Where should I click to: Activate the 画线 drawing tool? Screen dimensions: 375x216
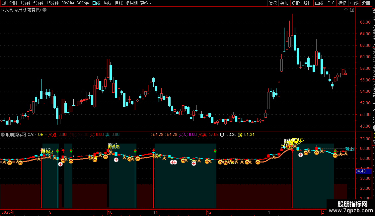(x=319, y=3)
